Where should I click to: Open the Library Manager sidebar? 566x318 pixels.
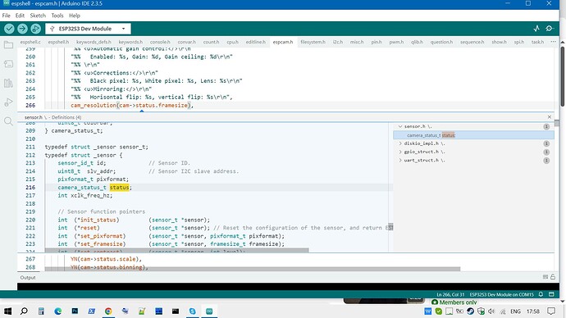[x=8, y=84]
